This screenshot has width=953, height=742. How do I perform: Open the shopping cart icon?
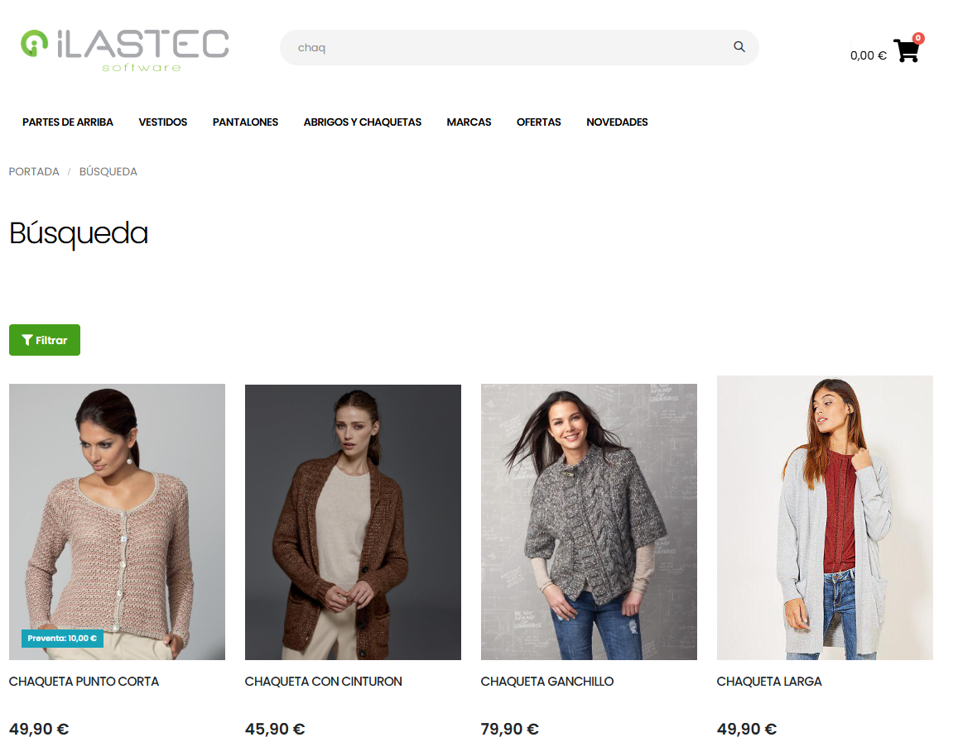(x=906, y=51)
